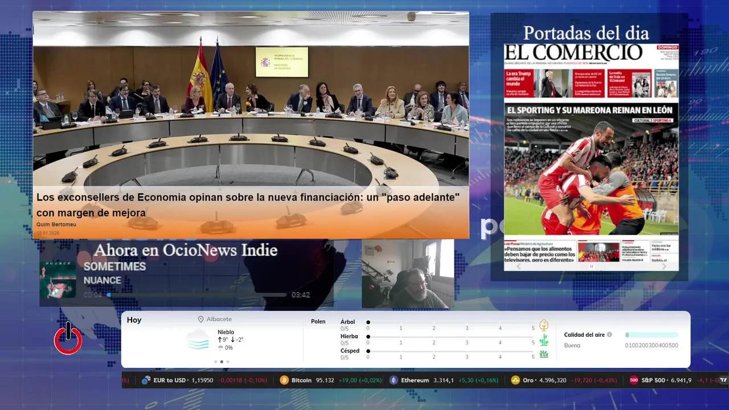This screenshot has width=729, height=410.
Task: Click the Árbol tree pollen icon
Action: click(544, 325)
